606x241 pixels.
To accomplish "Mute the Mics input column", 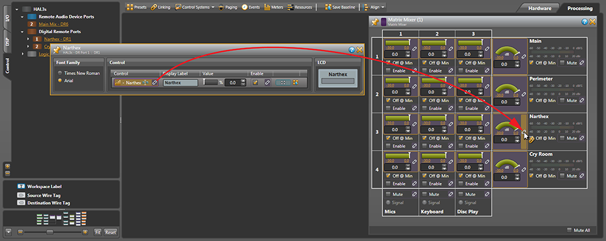I will pos(387,194).
